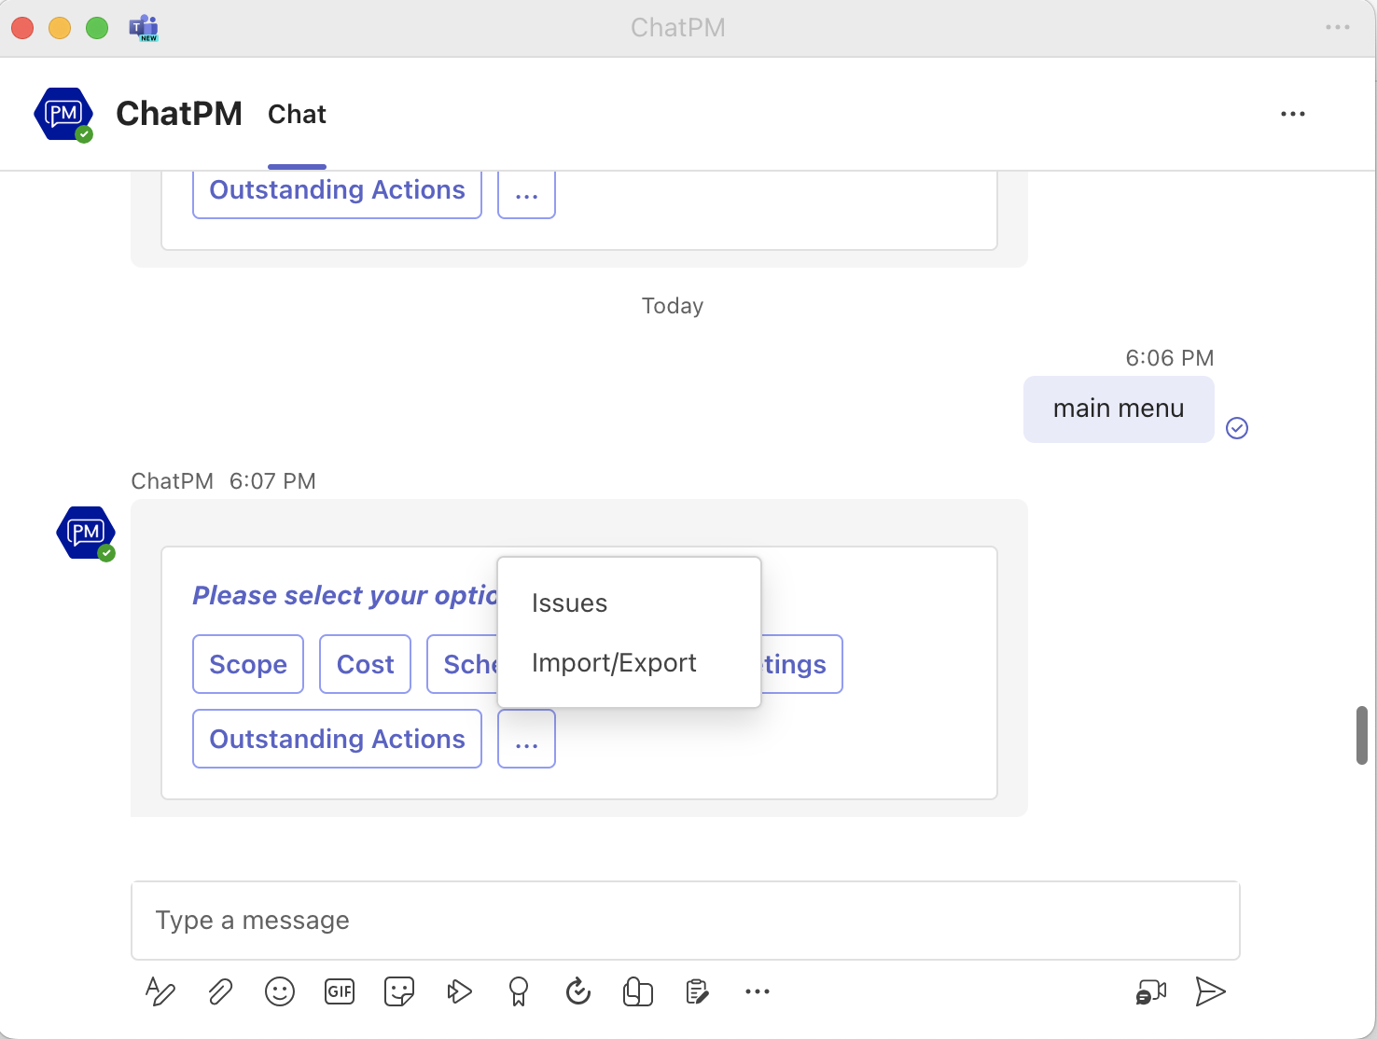Screen dimensions: 1377x1039
Task: Open the clipboard with pencil icon
Action: [x=697, y=991]
